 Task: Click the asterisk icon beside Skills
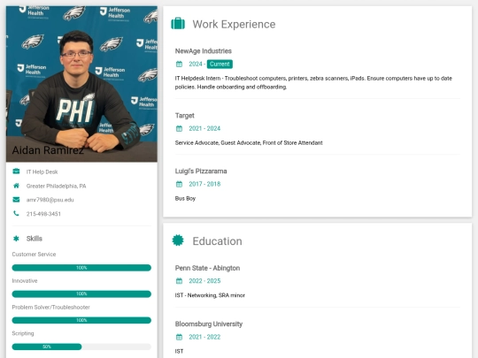tap(16, 239)
